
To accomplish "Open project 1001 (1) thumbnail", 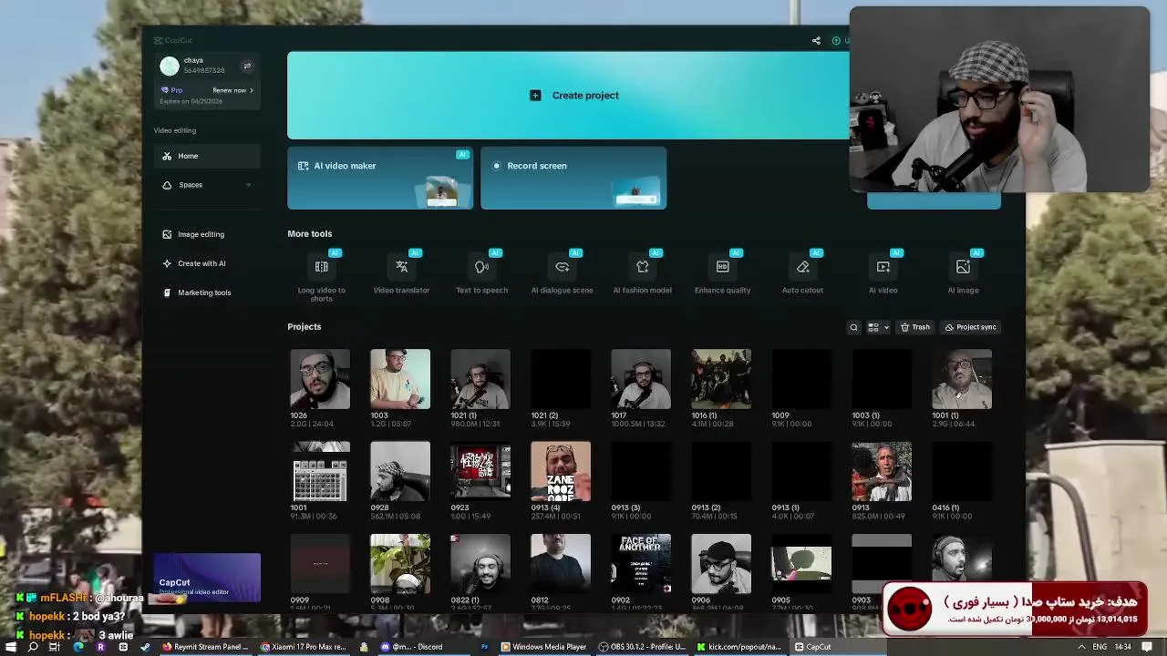I will click(x=962, y=379).
